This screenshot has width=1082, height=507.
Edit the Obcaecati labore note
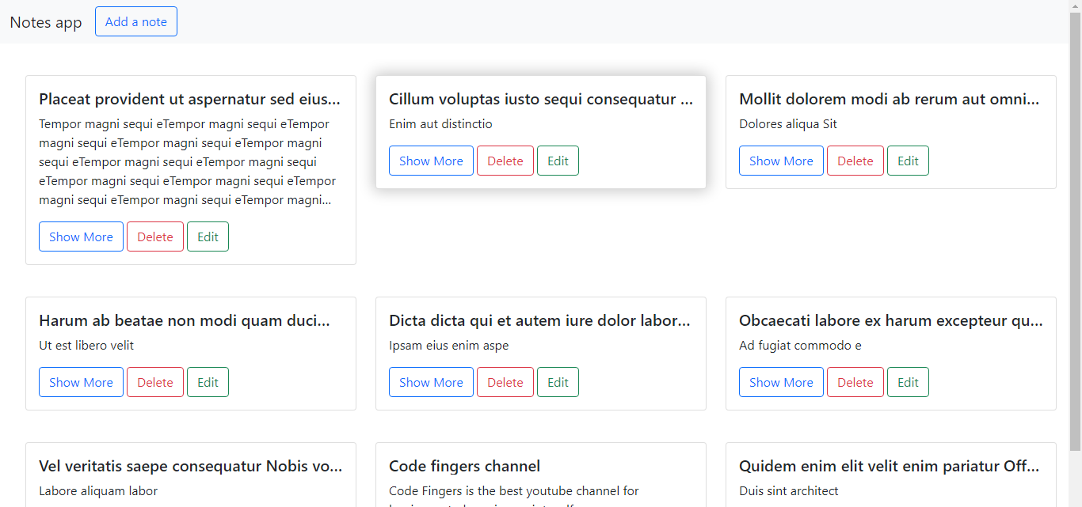click(x=908, y=382)
